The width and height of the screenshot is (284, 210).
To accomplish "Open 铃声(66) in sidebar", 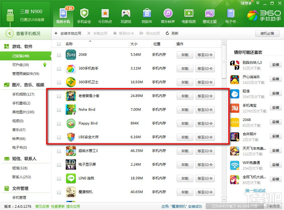I will tap(19, 139).
